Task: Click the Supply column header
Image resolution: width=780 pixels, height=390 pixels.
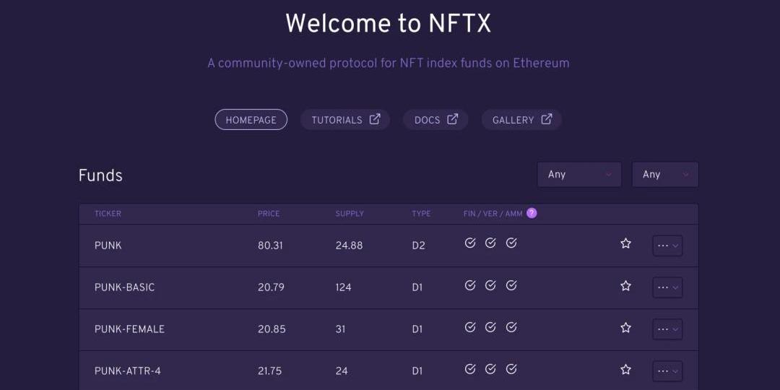Action: 350,214
